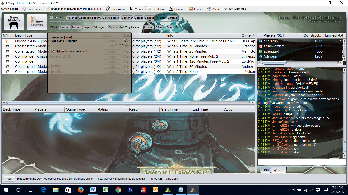Toggle the Casual skill level filter
This screenshot has height=195, width=348.
(x=139, y=18)
